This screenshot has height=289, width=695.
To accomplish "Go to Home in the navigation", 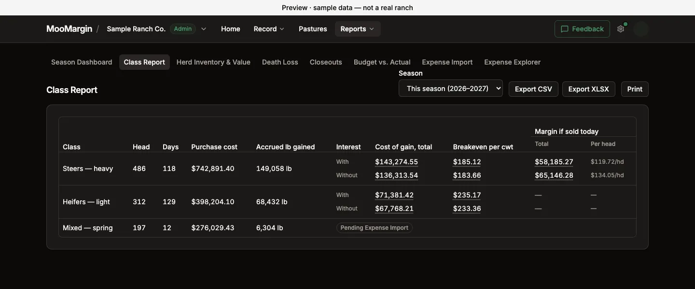I will (231, 29).
